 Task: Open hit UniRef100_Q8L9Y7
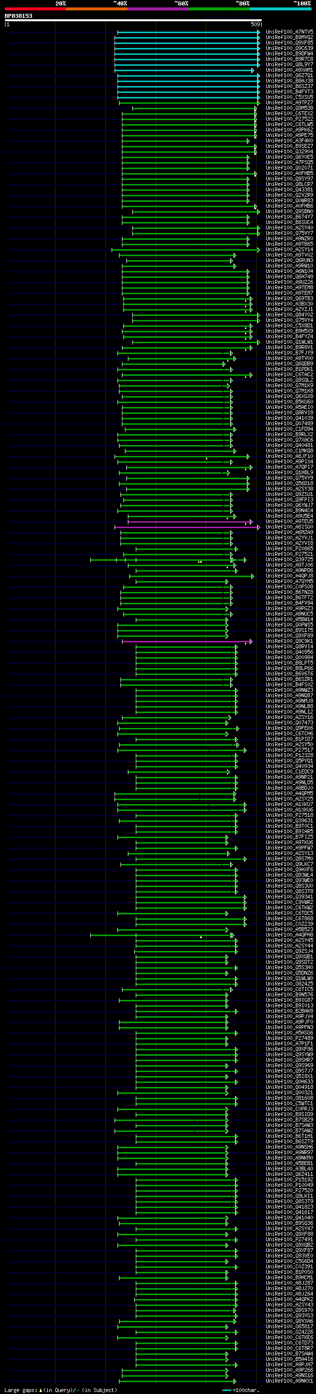tap(289, 64)
